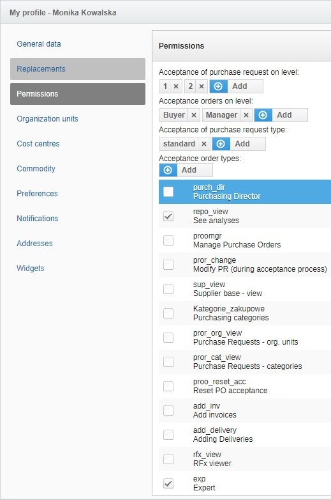Click plus icon for acceptance orders level
Viewport: 331px width, 500px height.
(x=263, y=115)
